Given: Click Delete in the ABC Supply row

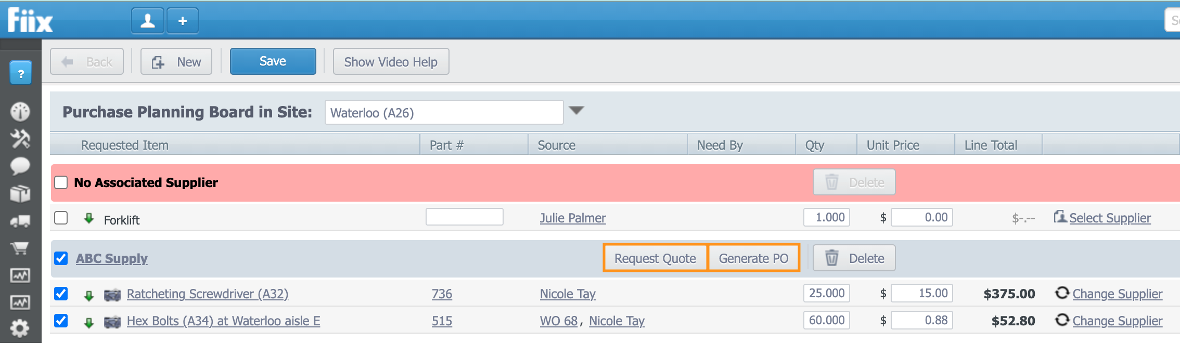Looking at the screenshot, I should coord(854,258).
